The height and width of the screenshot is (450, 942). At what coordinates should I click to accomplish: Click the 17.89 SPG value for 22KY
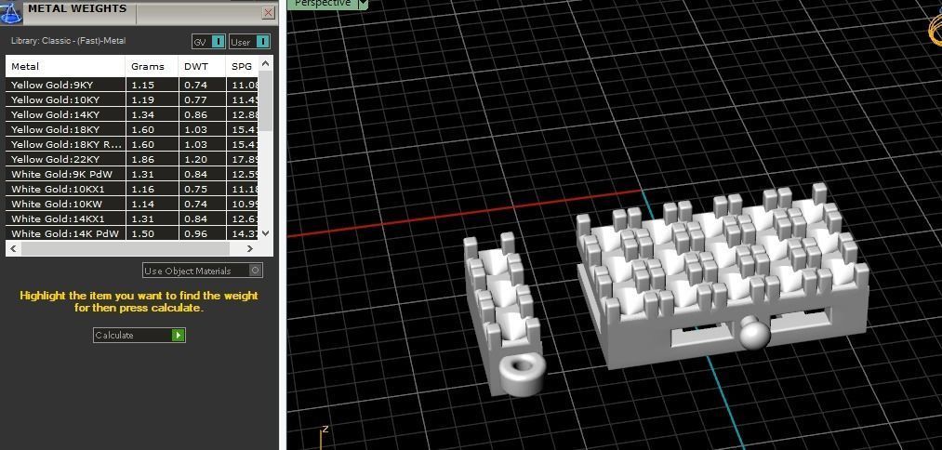coord(245,159)
